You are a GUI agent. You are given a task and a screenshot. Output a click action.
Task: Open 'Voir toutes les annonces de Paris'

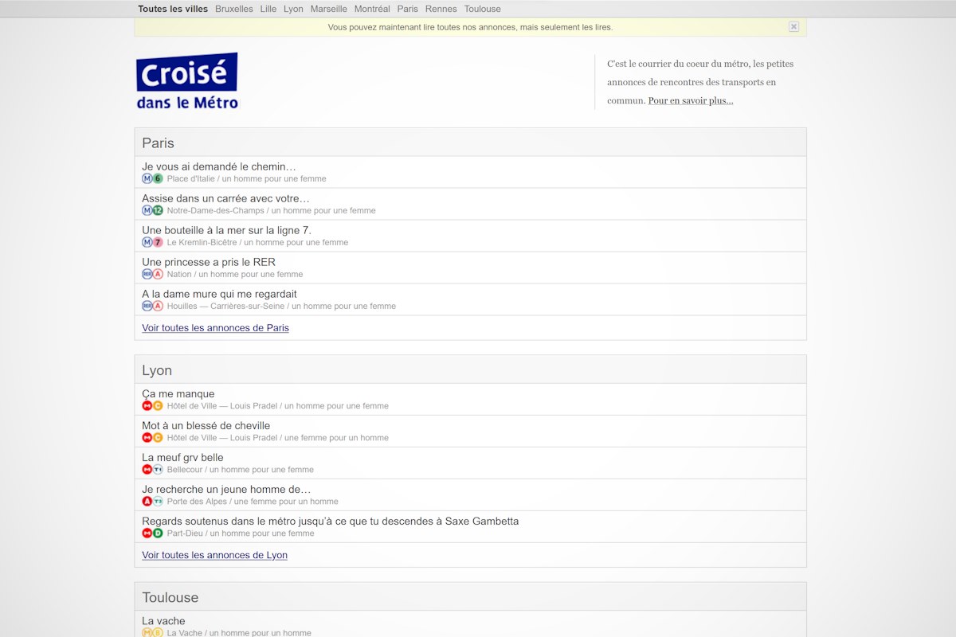[215, 327]
